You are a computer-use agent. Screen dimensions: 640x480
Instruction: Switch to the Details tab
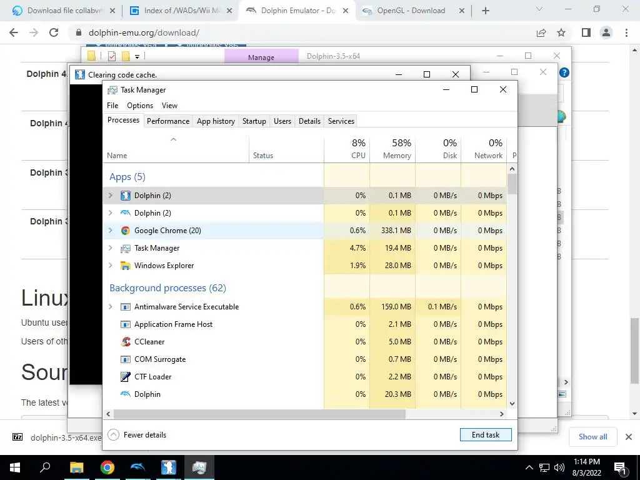coord(309,121)
